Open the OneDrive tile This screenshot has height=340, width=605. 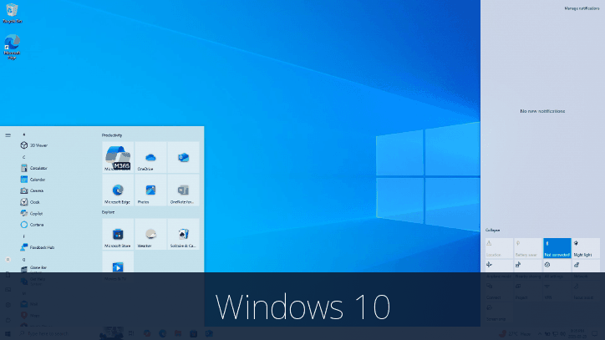coord(150,157)
